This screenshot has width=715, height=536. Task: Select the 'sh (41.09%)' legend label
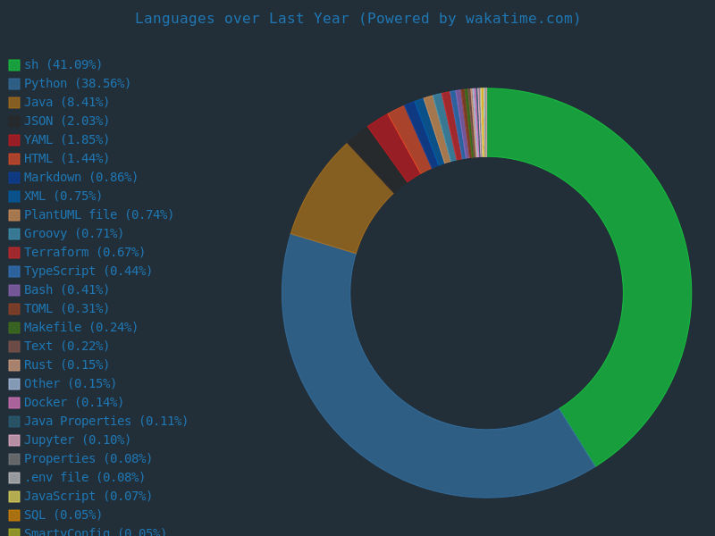pos(63,64)
